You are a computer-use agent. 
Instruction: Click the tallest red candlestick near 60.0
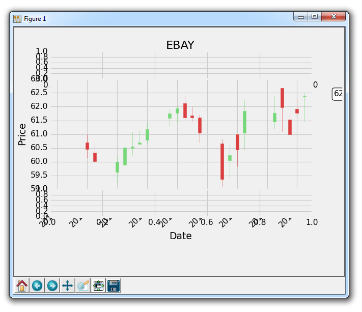(222, 161)
